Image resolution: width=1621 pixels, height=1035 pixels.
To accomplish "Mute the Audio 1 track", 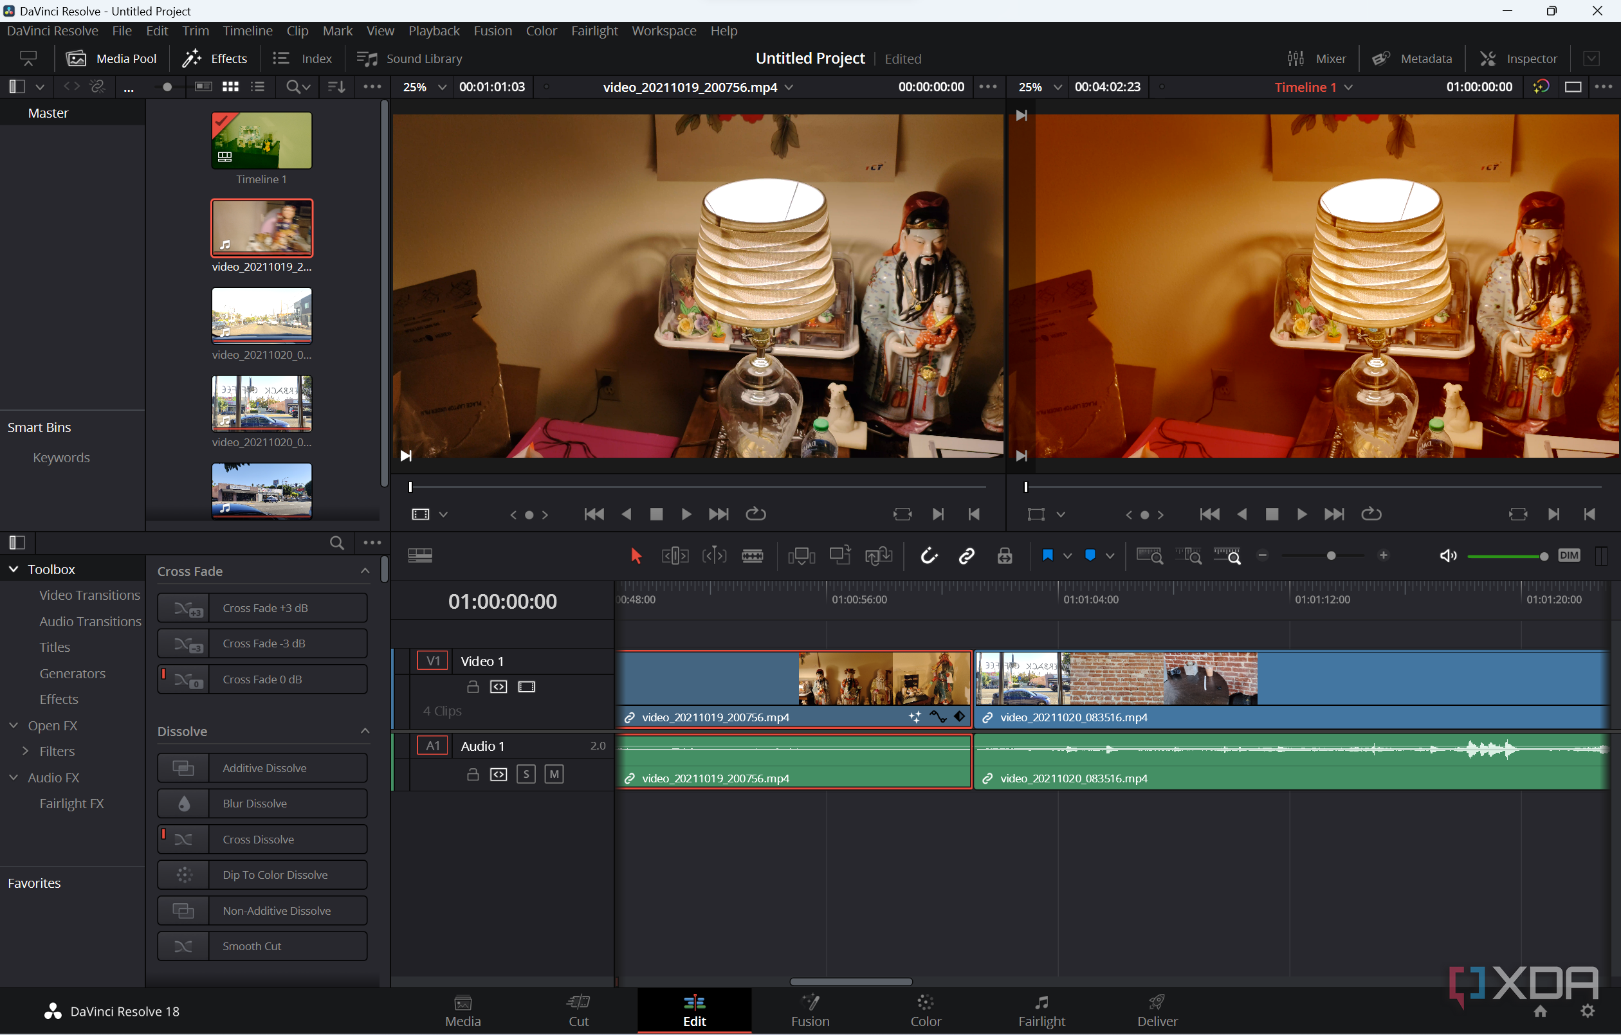I will coord(553,775).
